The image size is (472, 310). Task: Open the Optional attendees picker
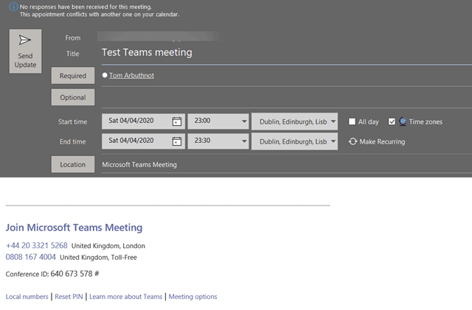point(73,97)
